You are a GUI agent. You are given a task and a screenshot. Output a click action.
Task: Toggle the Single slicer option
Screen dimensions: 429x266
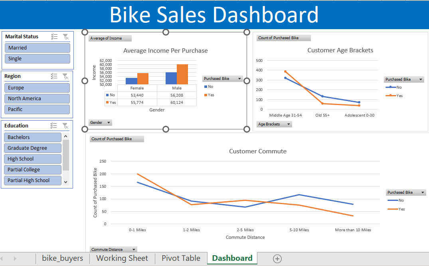tap(37, 59)
